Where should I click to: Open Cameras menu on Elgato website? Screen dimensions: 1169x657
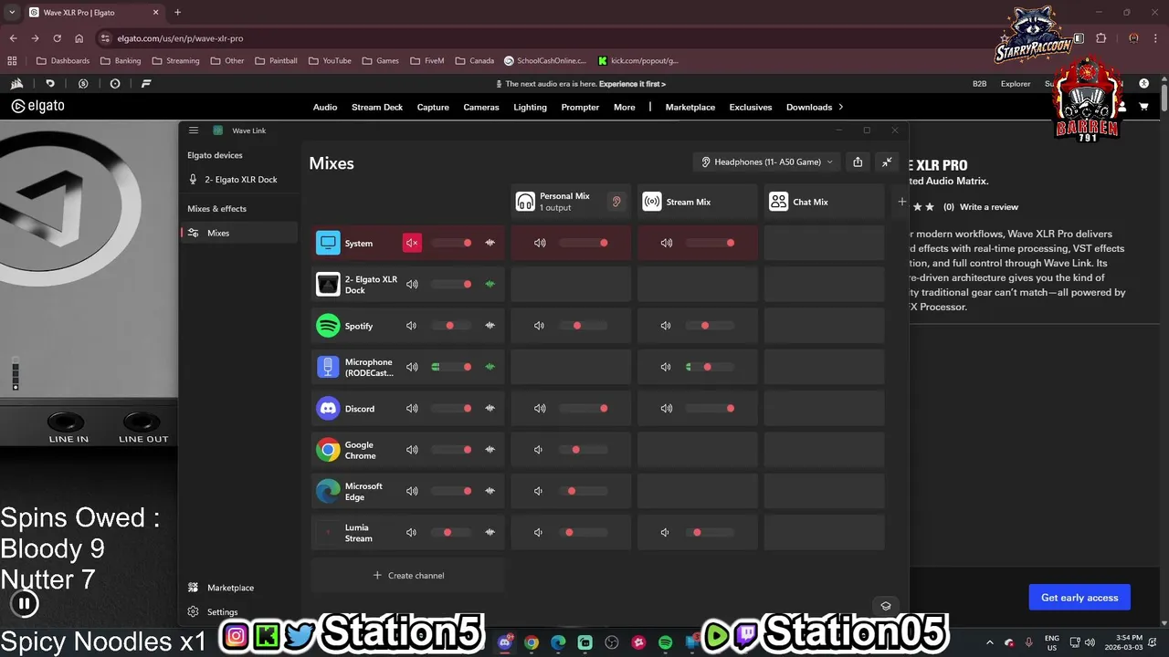point(481,107)
